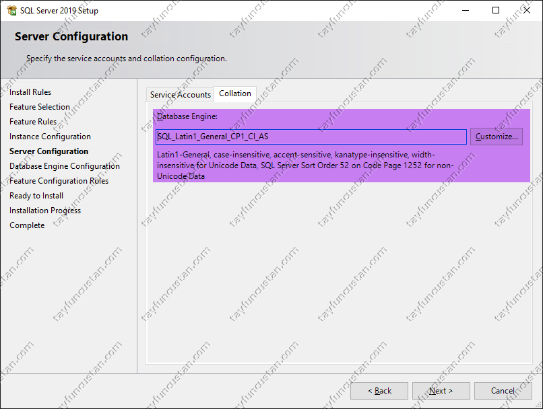Click the Database Engine Configuration step

pyautogui.click(x=65, y=166)
